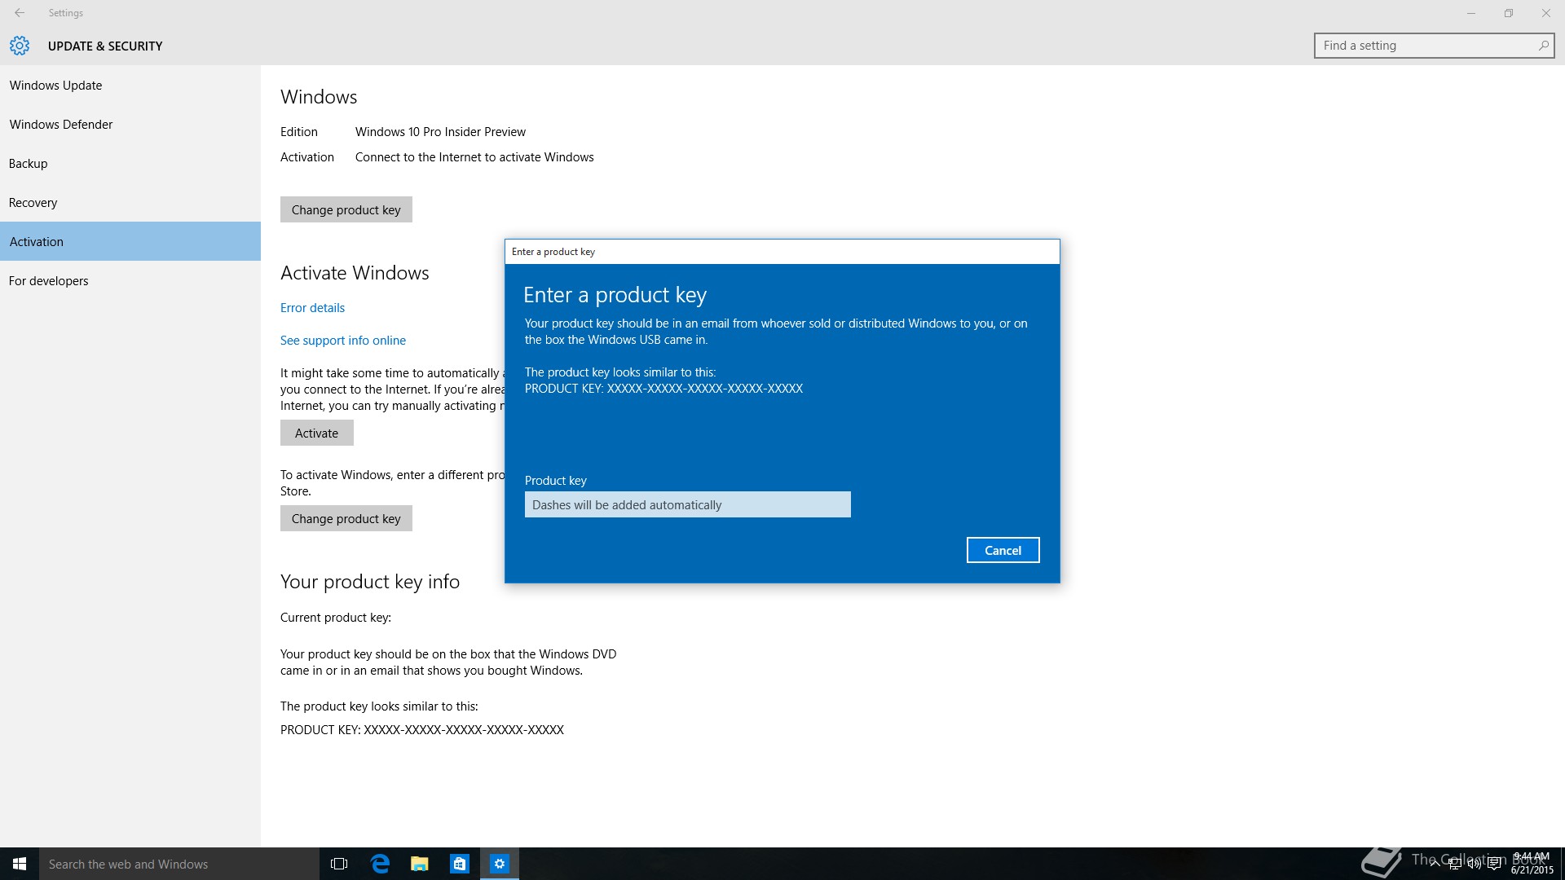Select the Activation sidebar item
The width and height of the screenshot is (1565, 880).
[130, 242]
